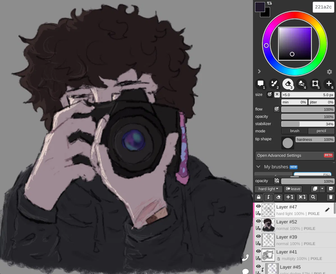This screenshot has height=274, width=336.
Task: Select the chat tool numbered 1
Action: click(260, 84)
